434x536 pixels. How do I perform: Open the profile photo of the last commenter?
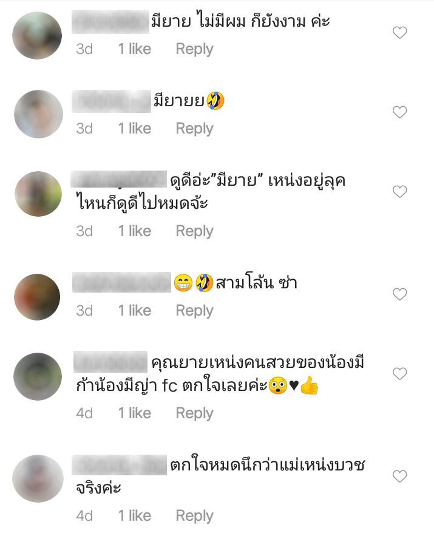(38, 478)
